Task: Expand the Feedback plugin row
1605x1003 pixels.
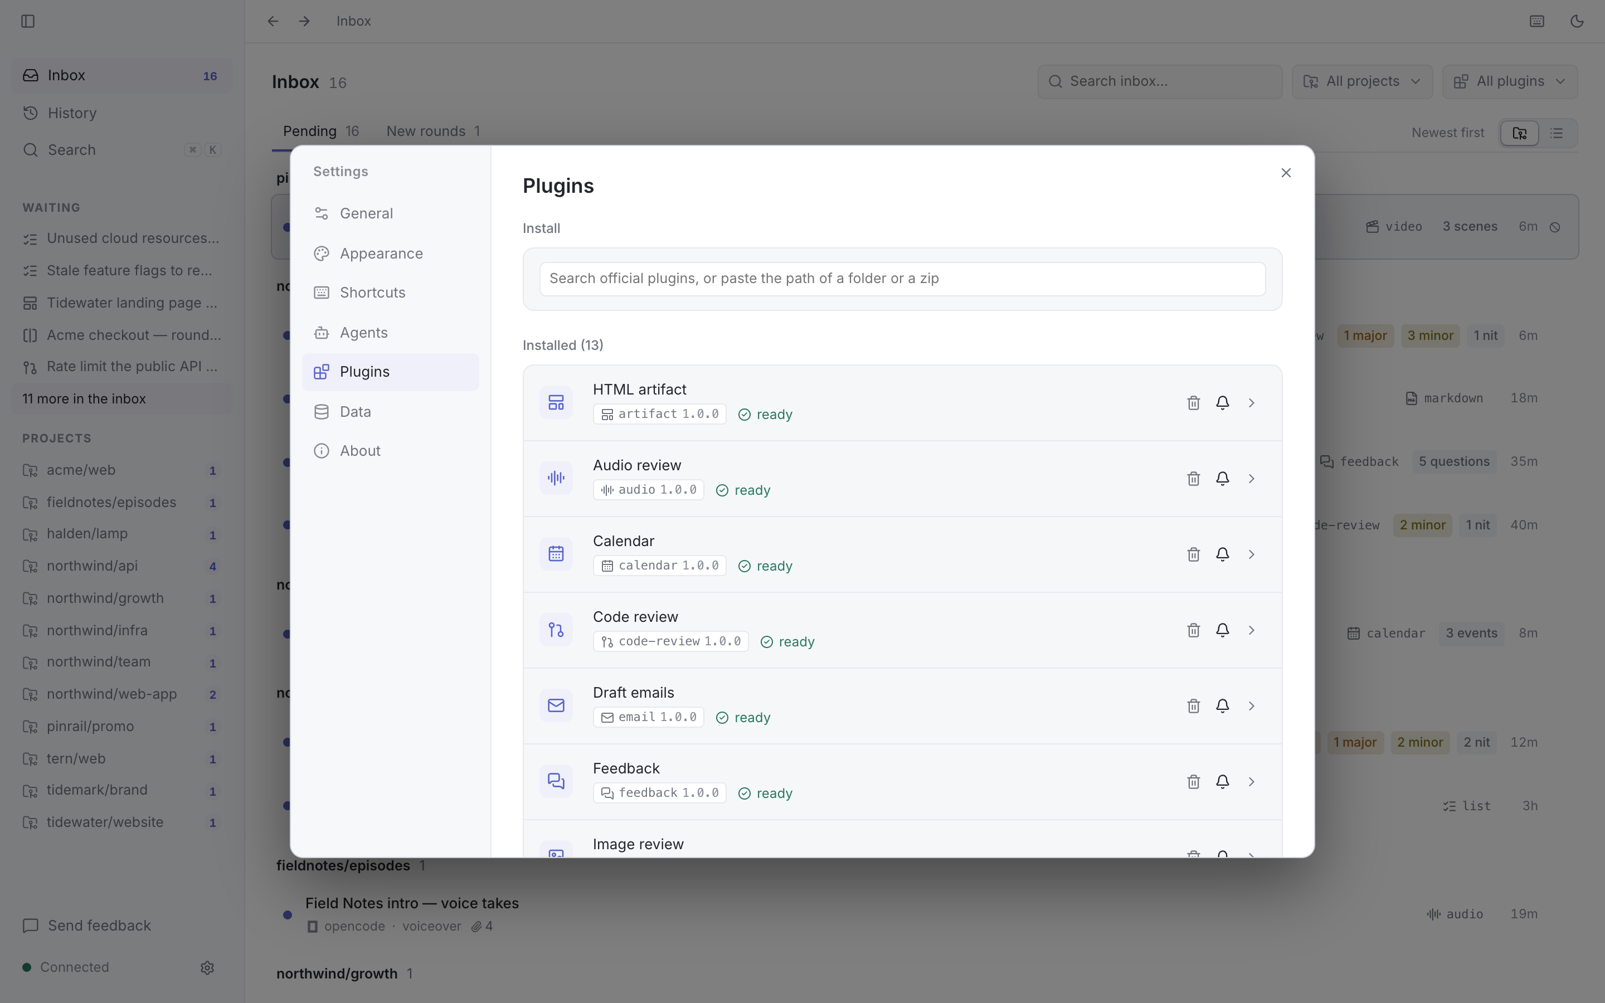Action: point(1252,781)
